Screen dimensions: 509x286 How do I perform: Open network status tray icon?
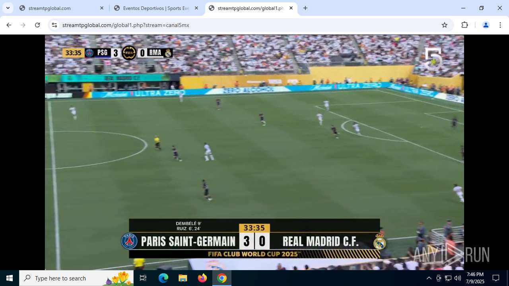pyautogui.click(x=448, y=278)
